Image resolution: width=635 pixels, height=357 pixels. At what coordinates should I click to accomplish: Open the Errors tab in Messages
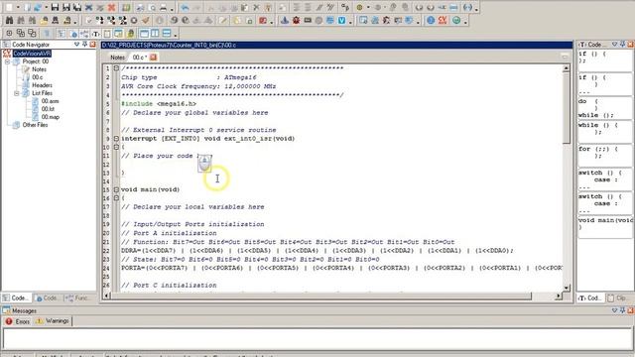pyautogui.click(x=18, y=321)
